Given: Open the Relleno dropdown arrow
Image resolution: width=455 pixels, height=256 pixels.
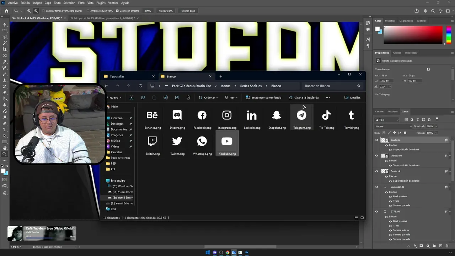Looking at the screenshot, I should (436, 133).
